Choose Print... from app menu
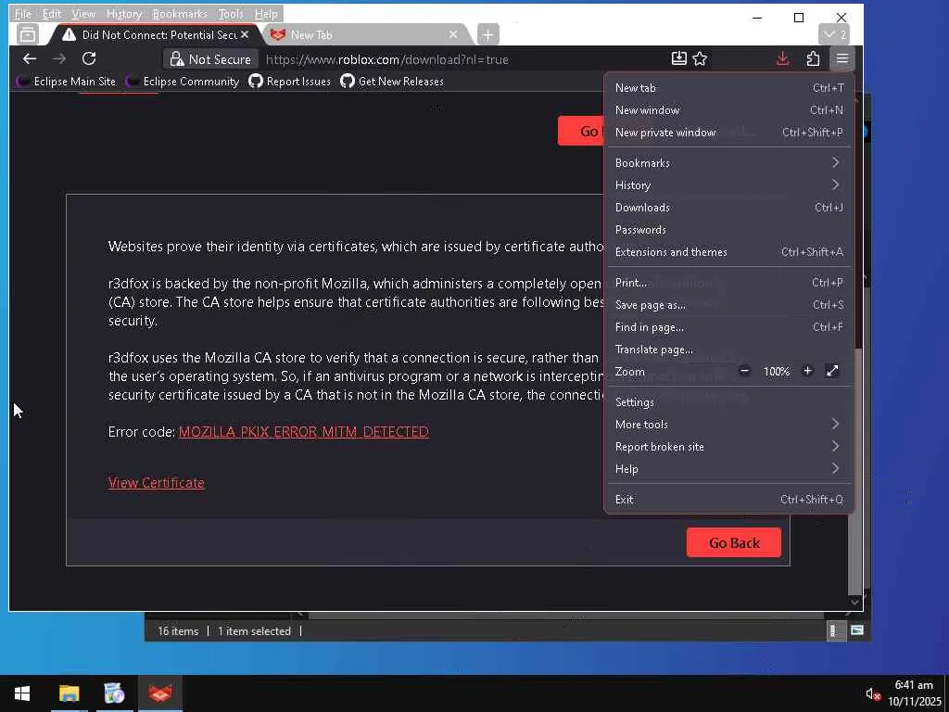The image size is (949, 712). click(728, 283)
